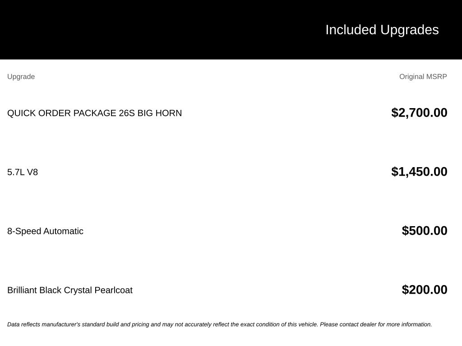Click the word Upgrades in the title
Viewport: 462px width, 346px height.
(x=409, y=30)
